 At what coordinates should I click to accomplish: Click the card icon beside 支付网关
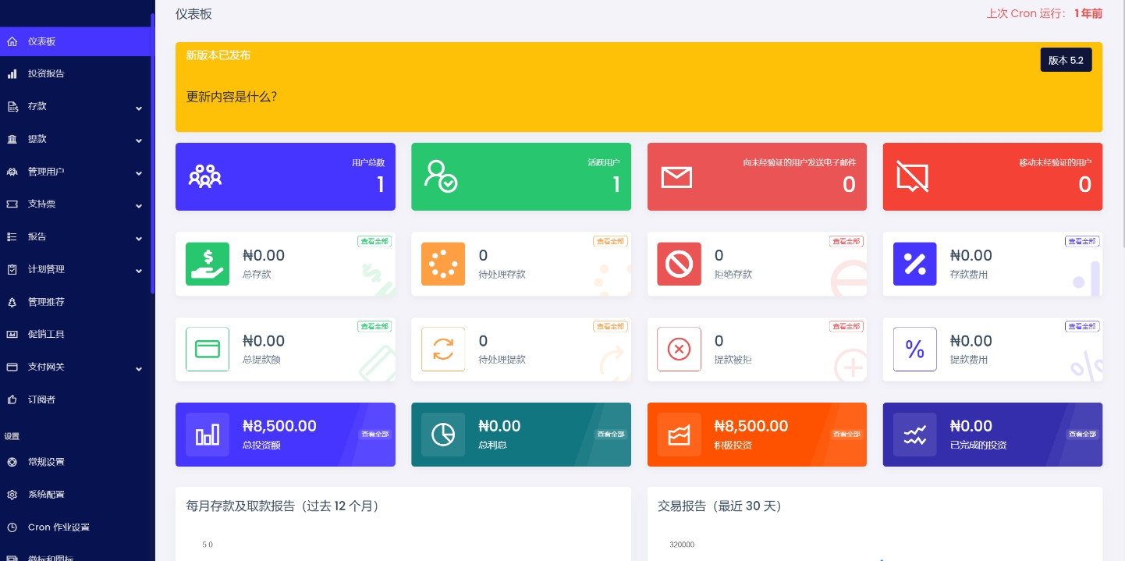click(12, 367)
